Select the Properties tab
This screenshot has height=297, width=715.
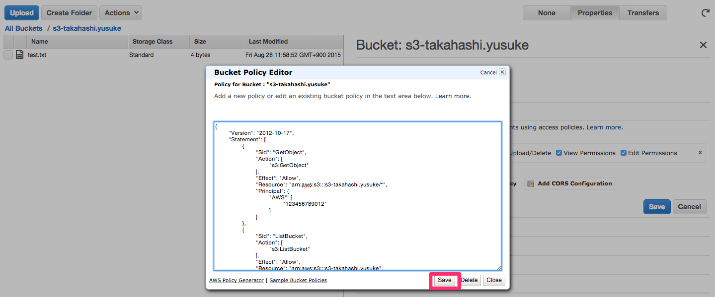(x=595, y=13)
